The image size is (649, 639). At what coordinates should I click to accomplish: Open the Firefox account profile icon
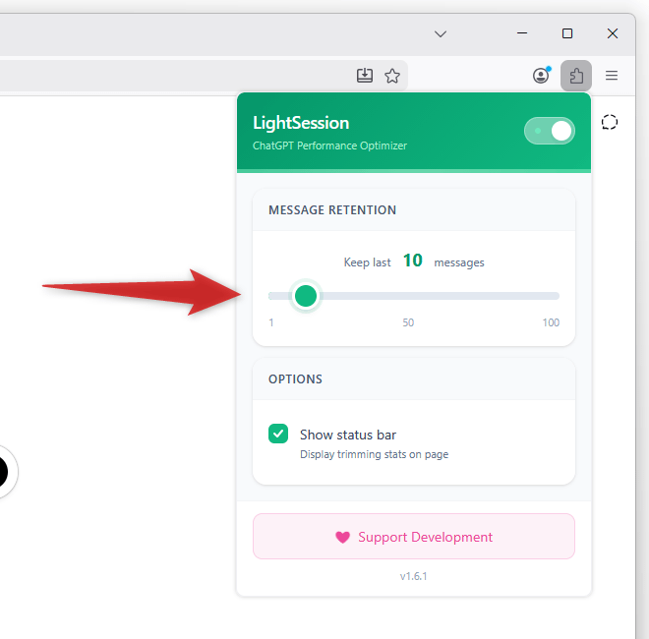pyautogui.click(x=541, y=76)
